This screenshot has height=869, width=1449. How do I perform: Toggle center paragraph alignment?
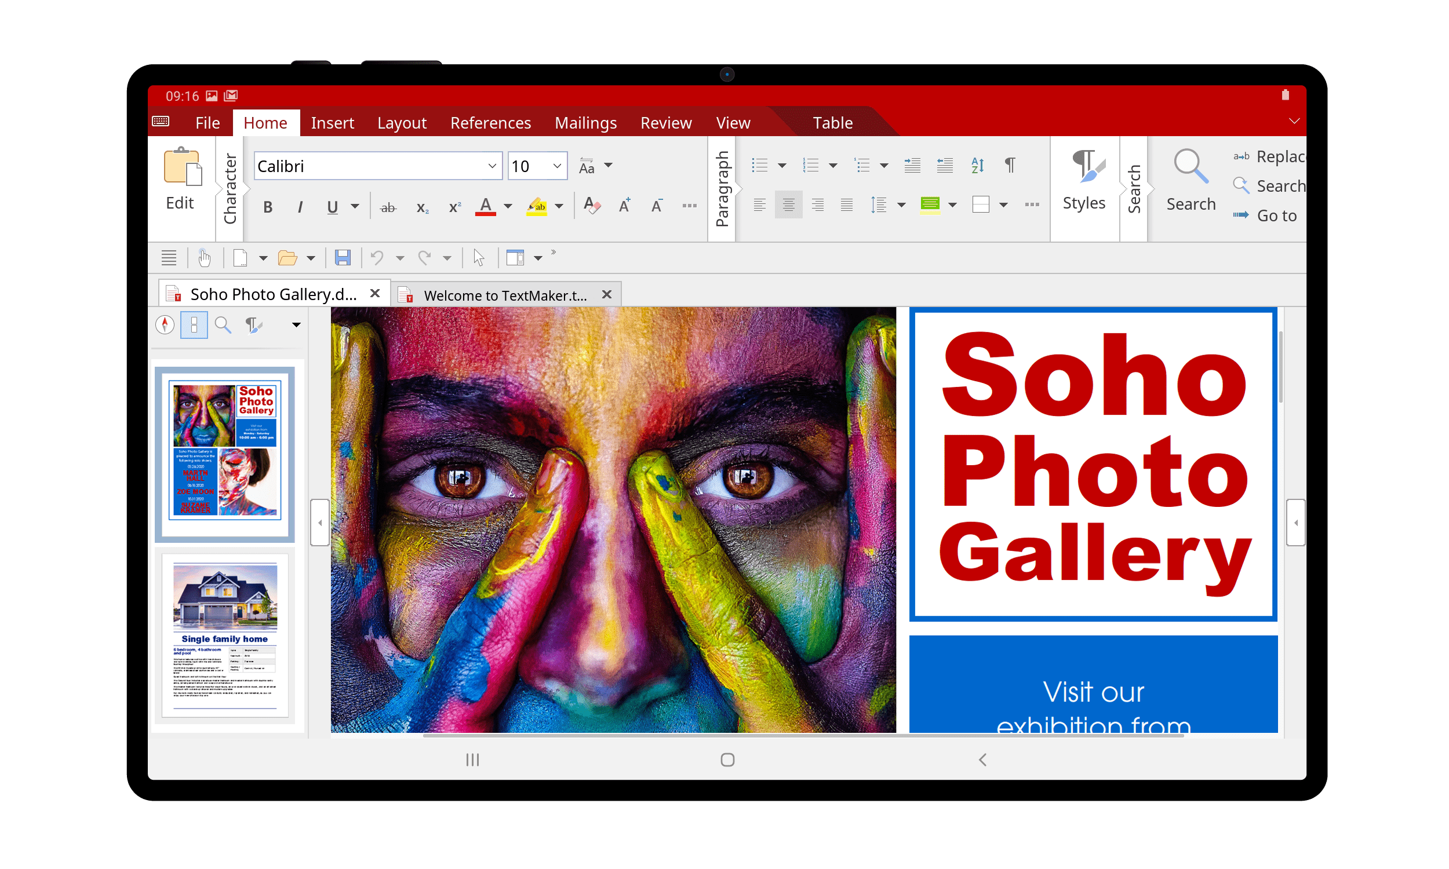click(x=788, y=205)
